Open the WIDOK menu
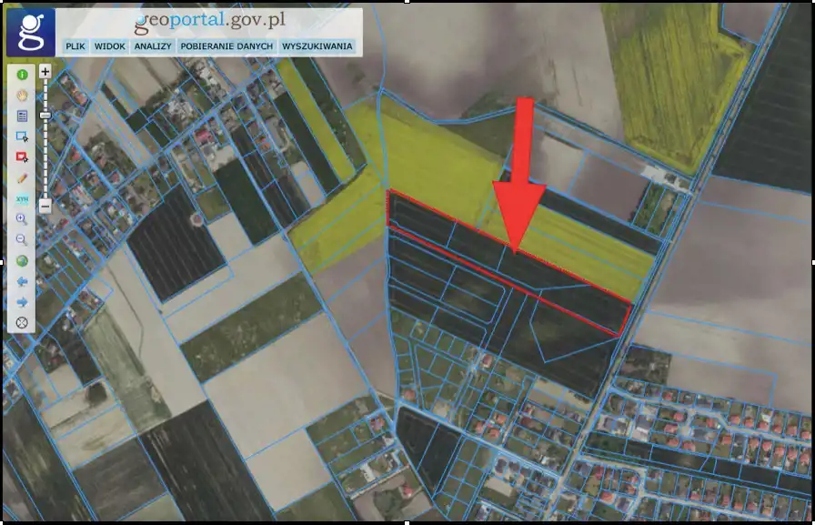 click(x=109, y=46)
